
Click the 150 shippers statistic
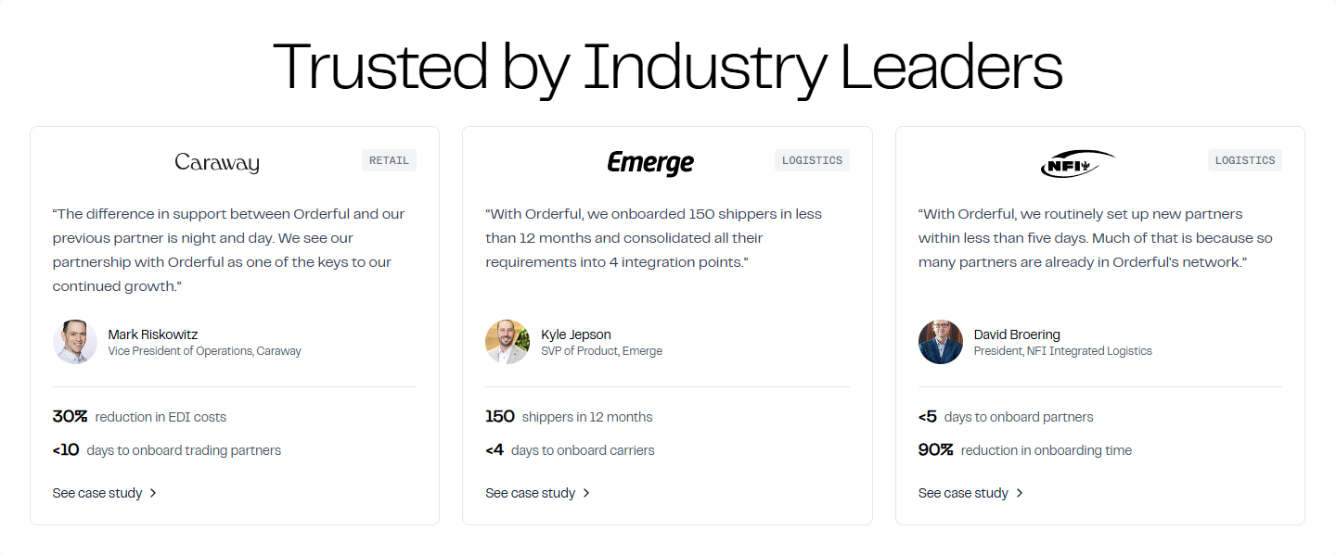pyautogui.click(x=569, y=416)
